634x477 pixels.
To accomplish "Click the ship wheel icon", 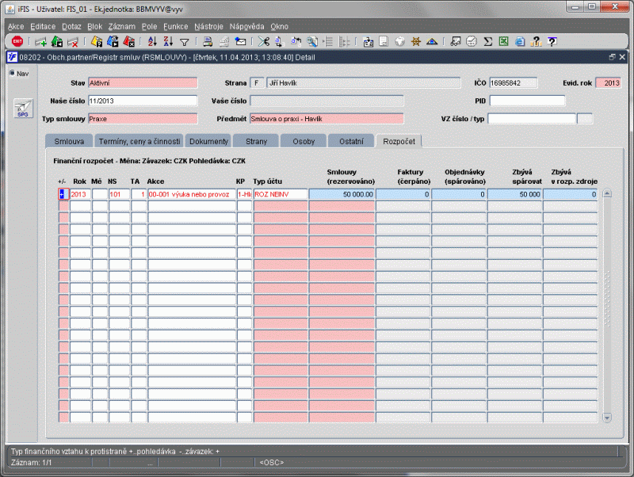I will [415, 41].
